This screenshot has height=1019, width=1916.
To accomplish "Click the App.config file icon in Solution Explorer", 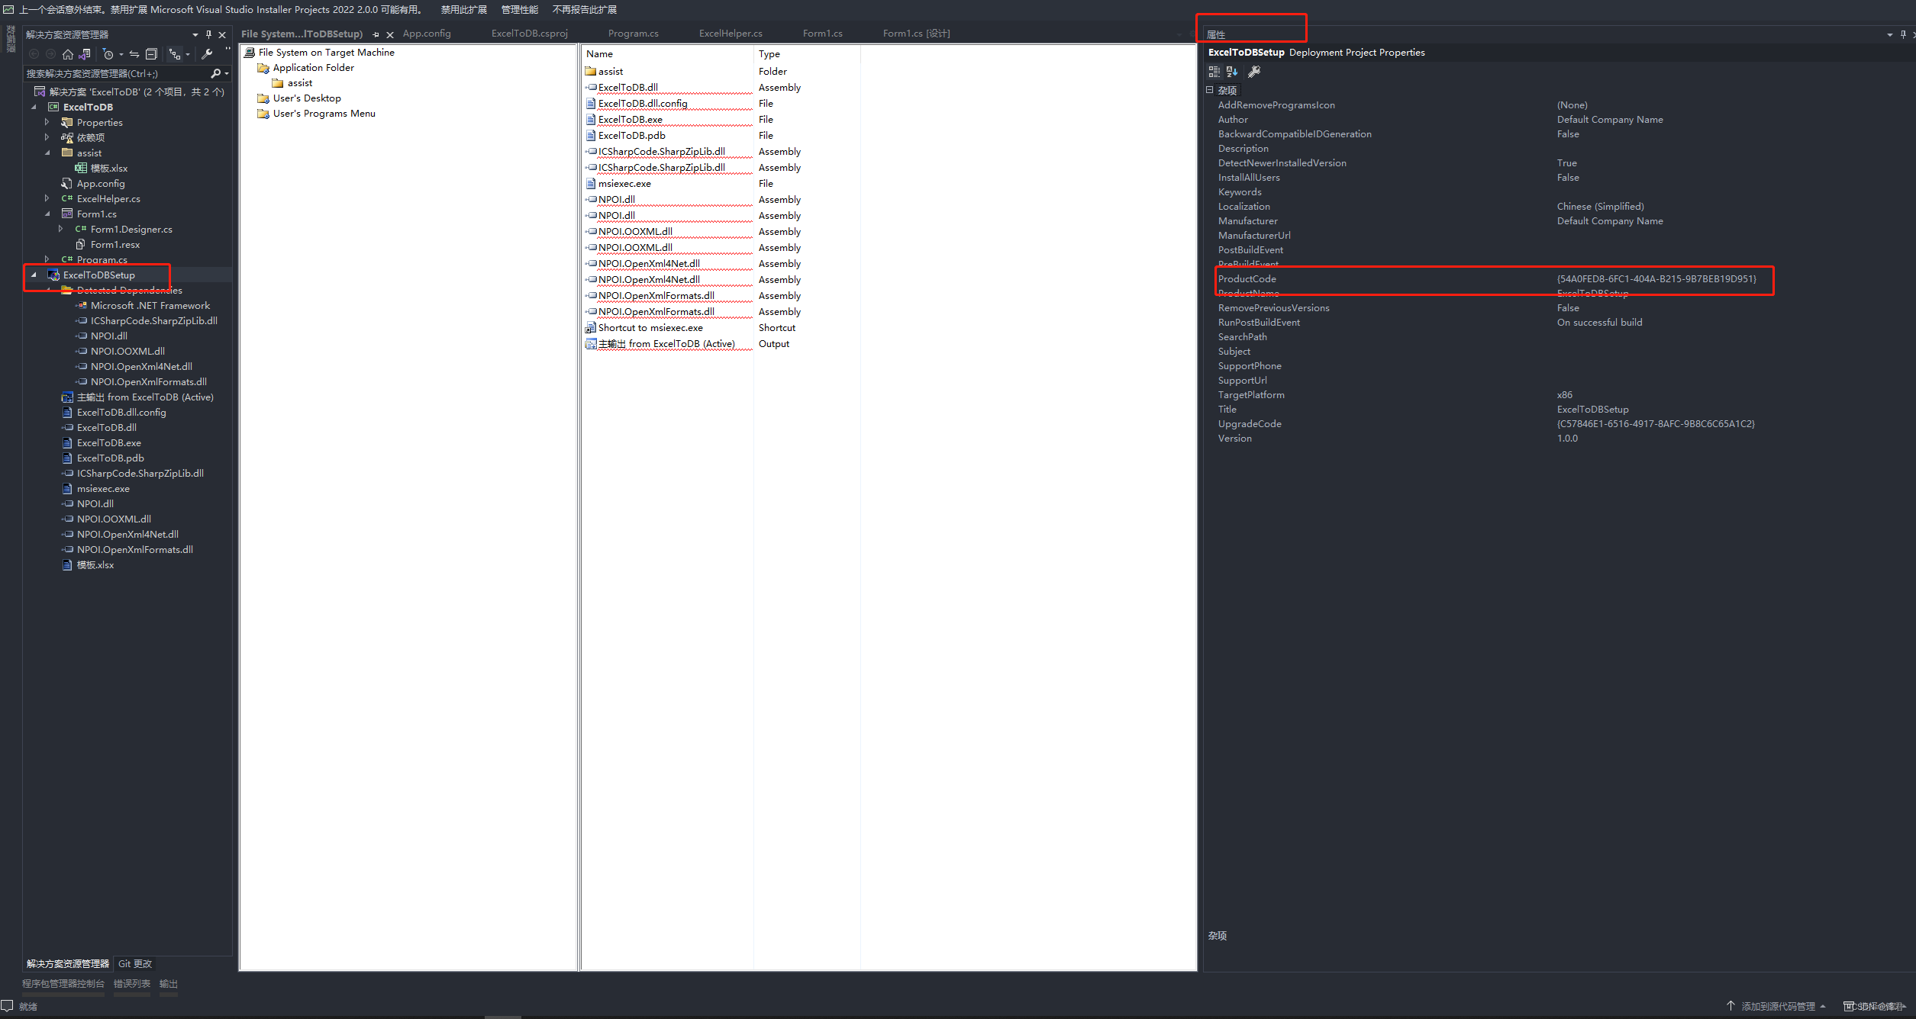I will (67, 184).
